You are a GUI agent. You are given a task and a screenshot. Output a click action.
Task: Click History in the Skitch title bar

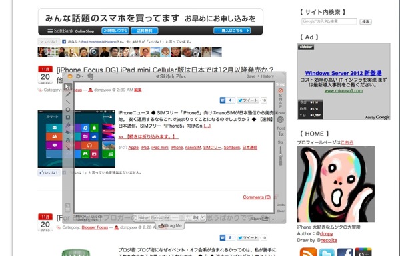click(267, 76)
